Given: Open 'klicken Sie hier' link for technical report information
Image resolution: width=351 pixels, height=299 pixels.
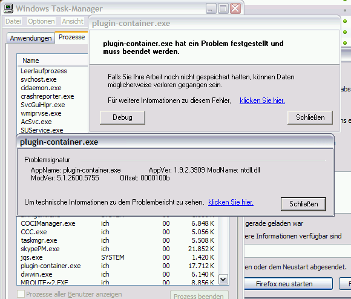Looking at the screenshot, I should click(x=231, y=202).
